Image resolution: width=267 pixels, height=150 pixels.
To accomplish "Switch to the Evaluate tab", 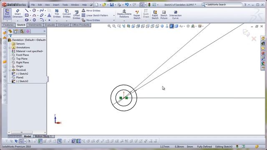I will (50, 25).
